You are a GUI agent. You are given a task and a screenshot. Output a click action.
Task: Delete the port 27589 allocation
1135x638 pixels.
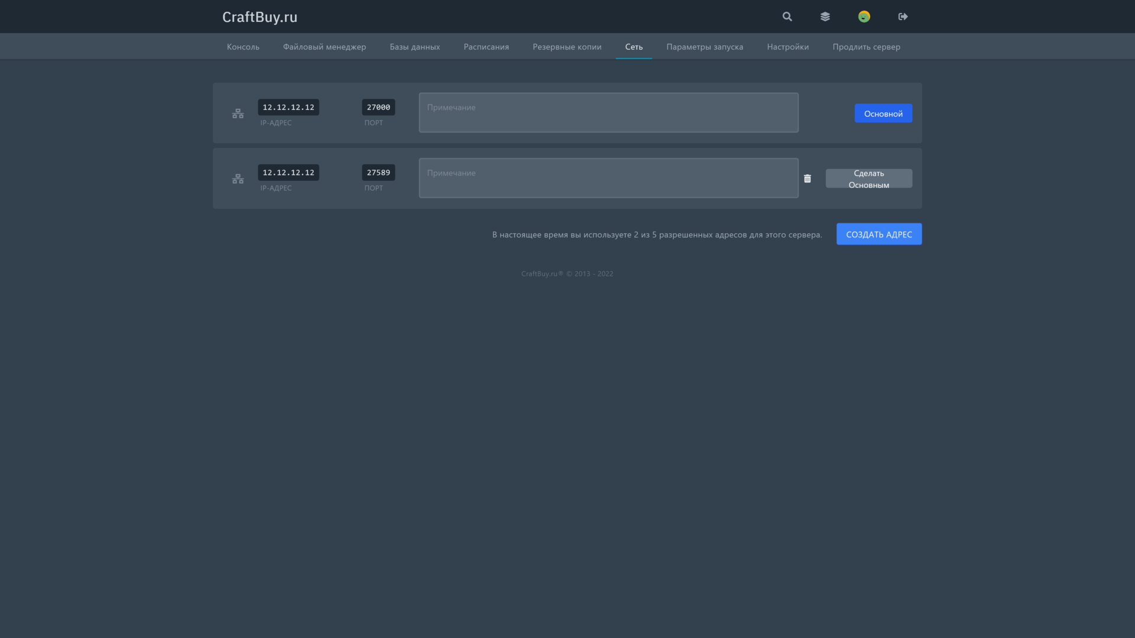coord(808,178)
